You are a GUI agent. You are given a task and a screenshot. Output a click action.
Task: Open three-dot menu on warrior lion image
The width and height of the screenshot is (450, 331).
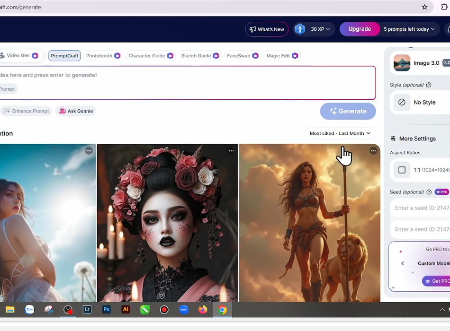coord(373,151)
